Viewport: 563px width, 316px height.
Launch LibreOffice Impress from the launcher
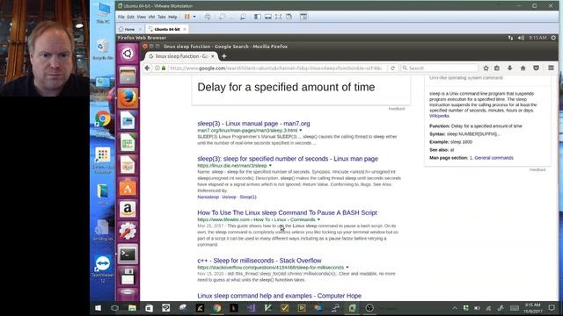click(128, 165)
